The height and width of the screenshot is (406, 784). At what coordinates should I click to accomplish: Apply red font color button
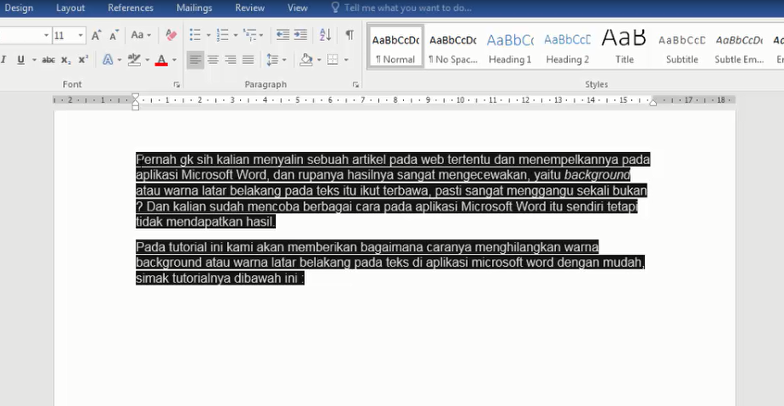[161, 60]
